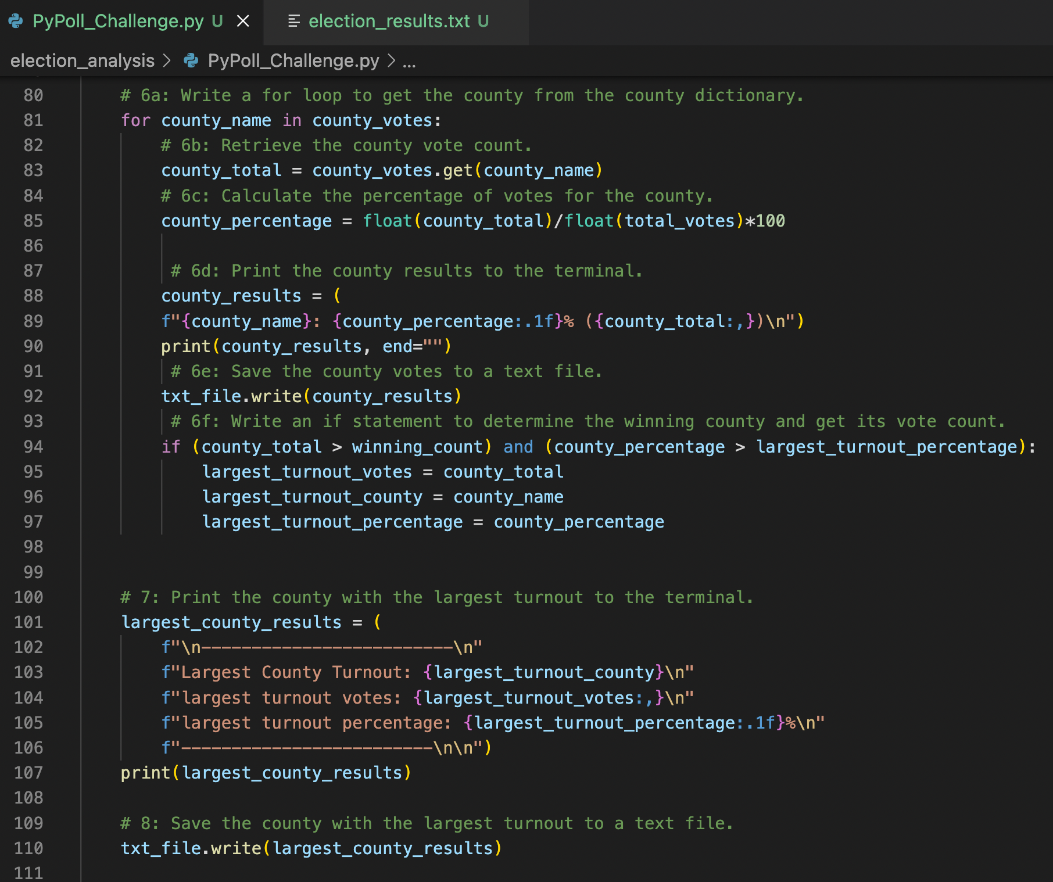
Task: Click the '# 7: Print the county' comment
Action: 436,597
